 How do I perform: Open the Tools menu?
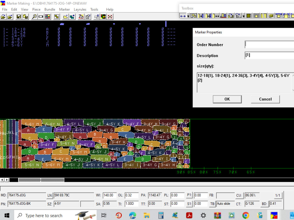tap(94, 9)
